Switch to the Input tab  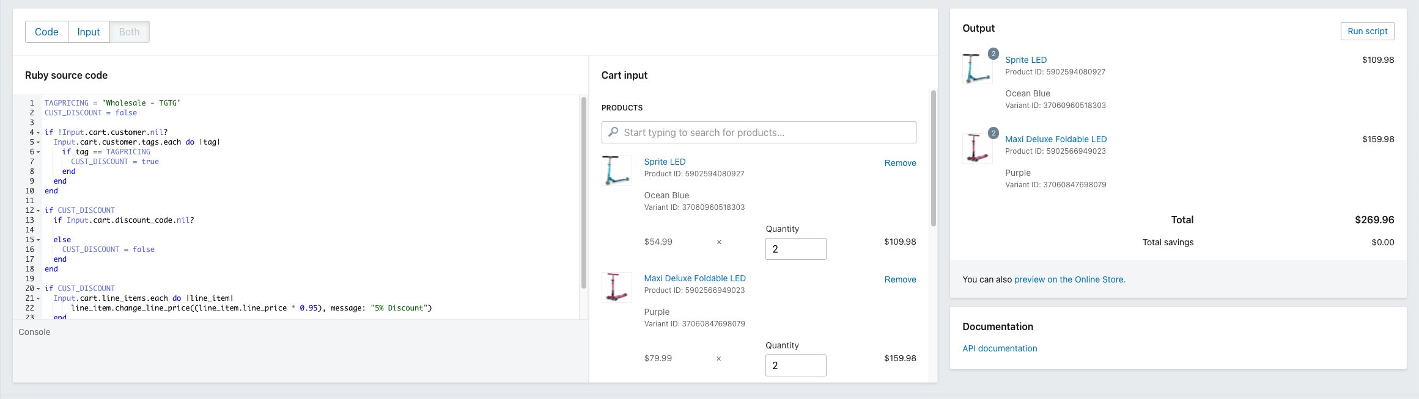(x=89, y=32)
